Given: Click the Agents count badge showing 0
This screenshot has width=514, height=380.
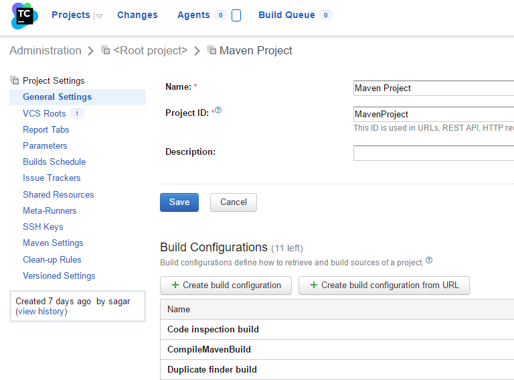Looking at the screenshot, I should (221, 15).
